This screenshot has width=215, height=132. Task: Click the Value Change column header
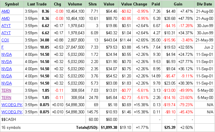pyautogui.click(x=134, y=4)
